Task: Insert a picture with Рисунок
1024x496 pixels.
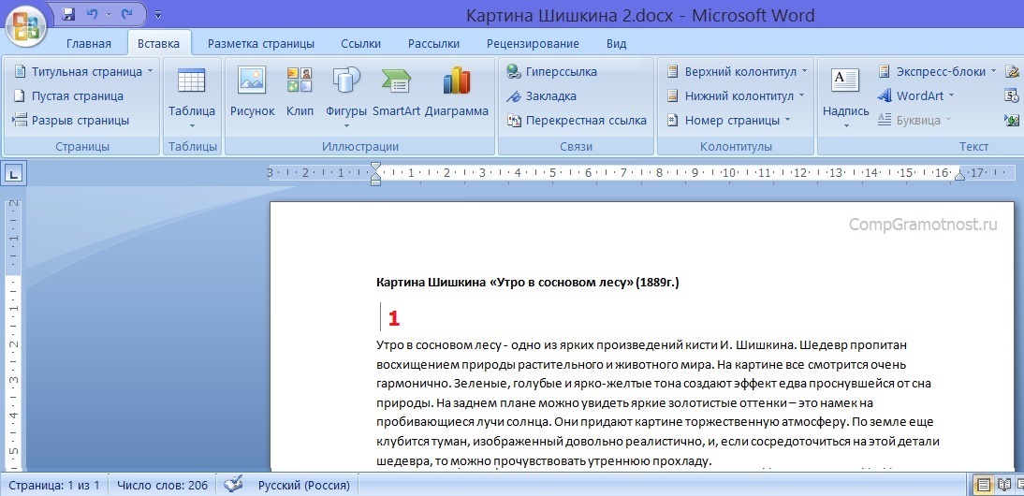Action: click(x=253, y=93)
